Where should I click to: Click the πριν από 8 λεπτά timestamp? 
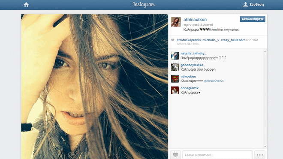(198, 25)
